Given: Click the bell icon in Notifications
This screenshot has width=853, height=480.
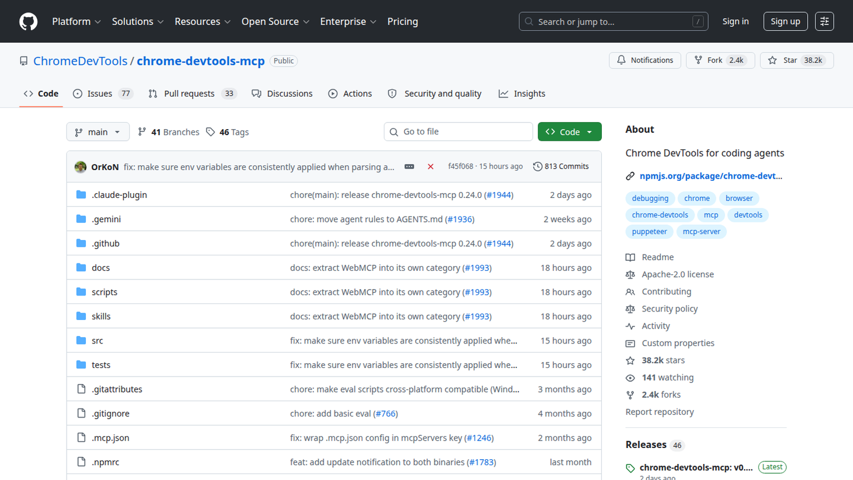Looking at the screenshot, I should [x=621, y=60].
